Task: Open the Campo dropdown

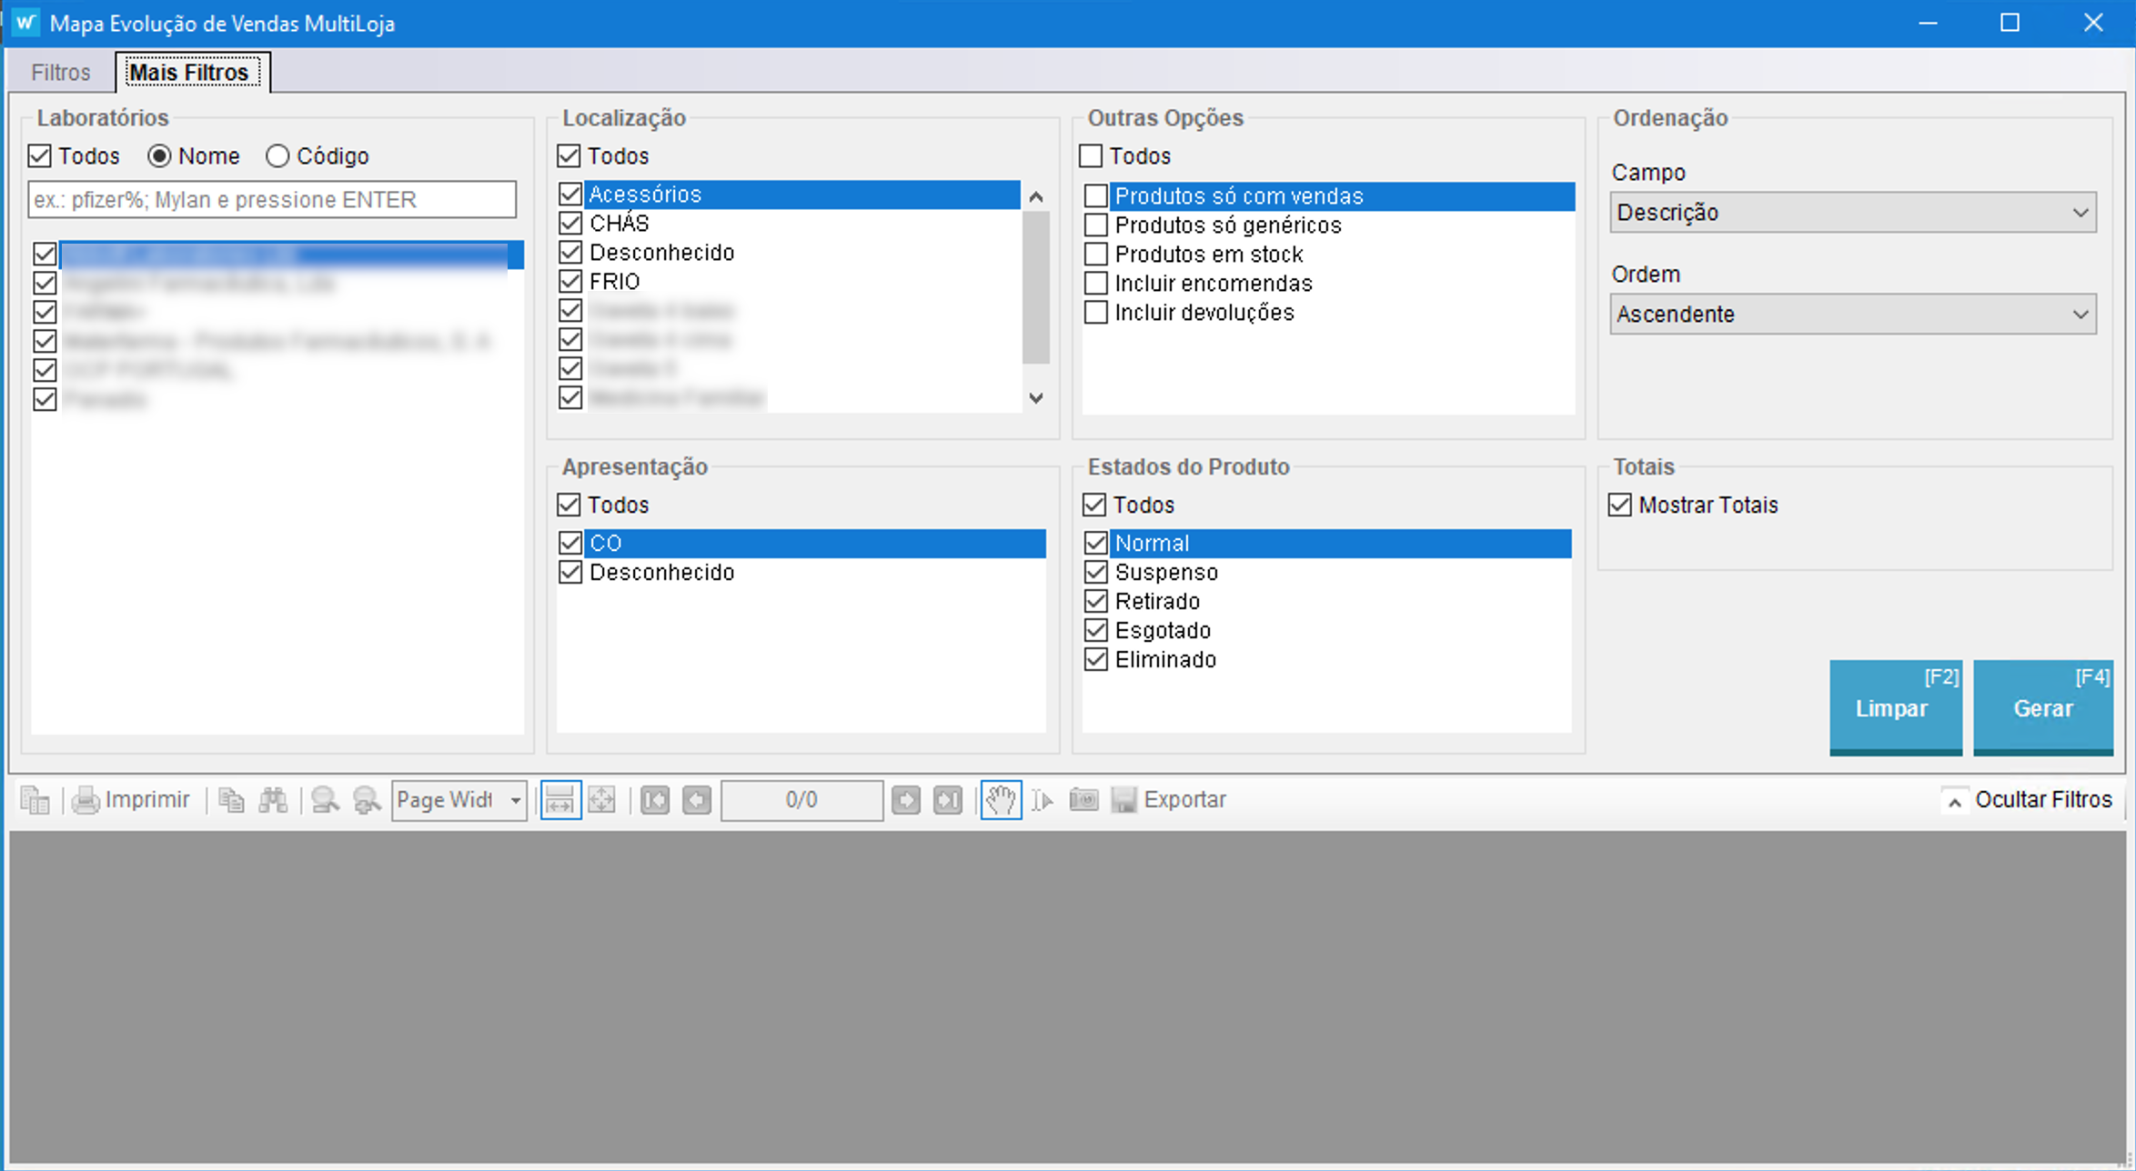Action: pyautogui.click(x=1852, y=213)
